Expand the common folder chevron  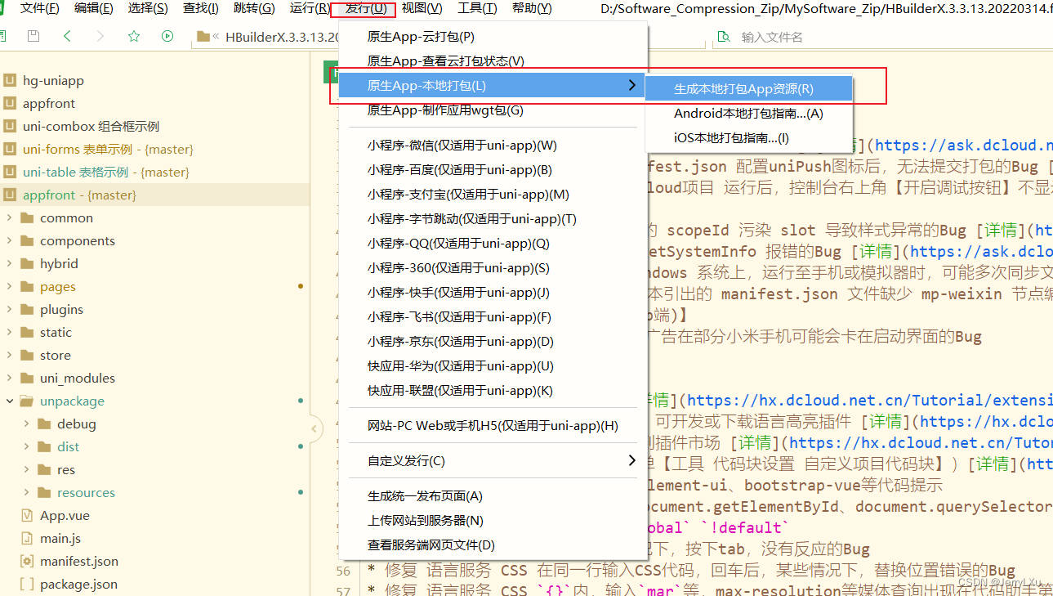click(9, 217)
